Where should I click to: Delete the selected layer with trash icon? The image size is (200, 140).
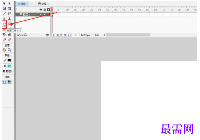click(x=48, y=35)
